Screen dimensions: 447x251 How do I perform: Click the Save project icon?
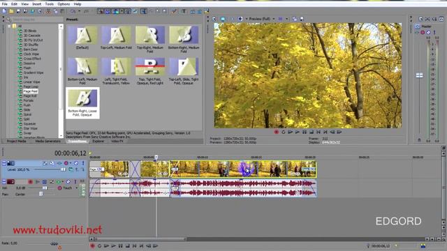click(x=18, y=11)
